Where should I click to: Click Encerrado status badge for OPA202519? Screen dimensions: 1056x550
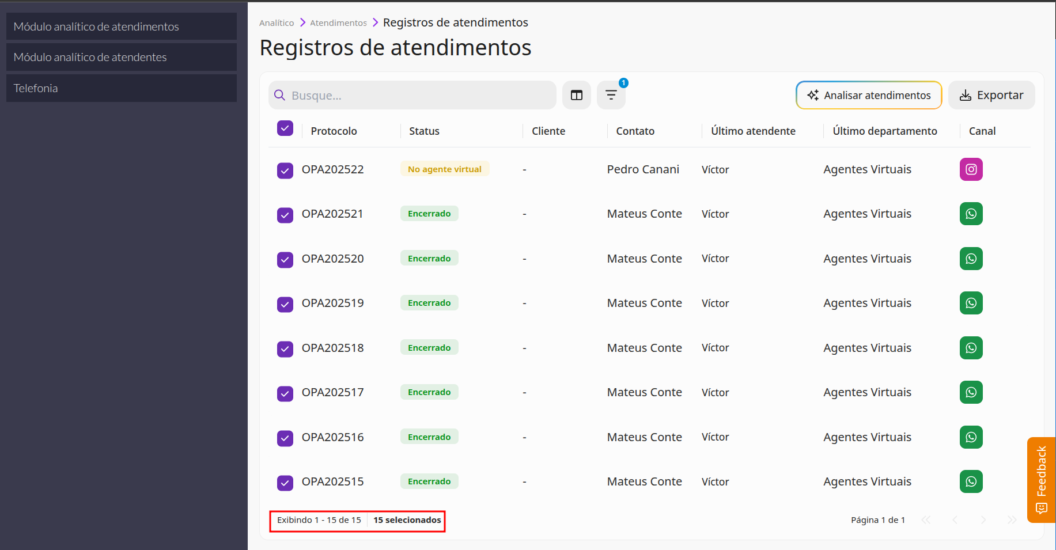click(429, 303)
